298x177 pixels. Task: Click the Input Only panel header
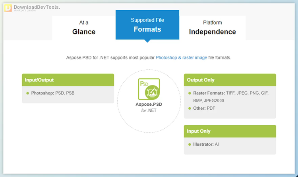click(x=230, y=131)
